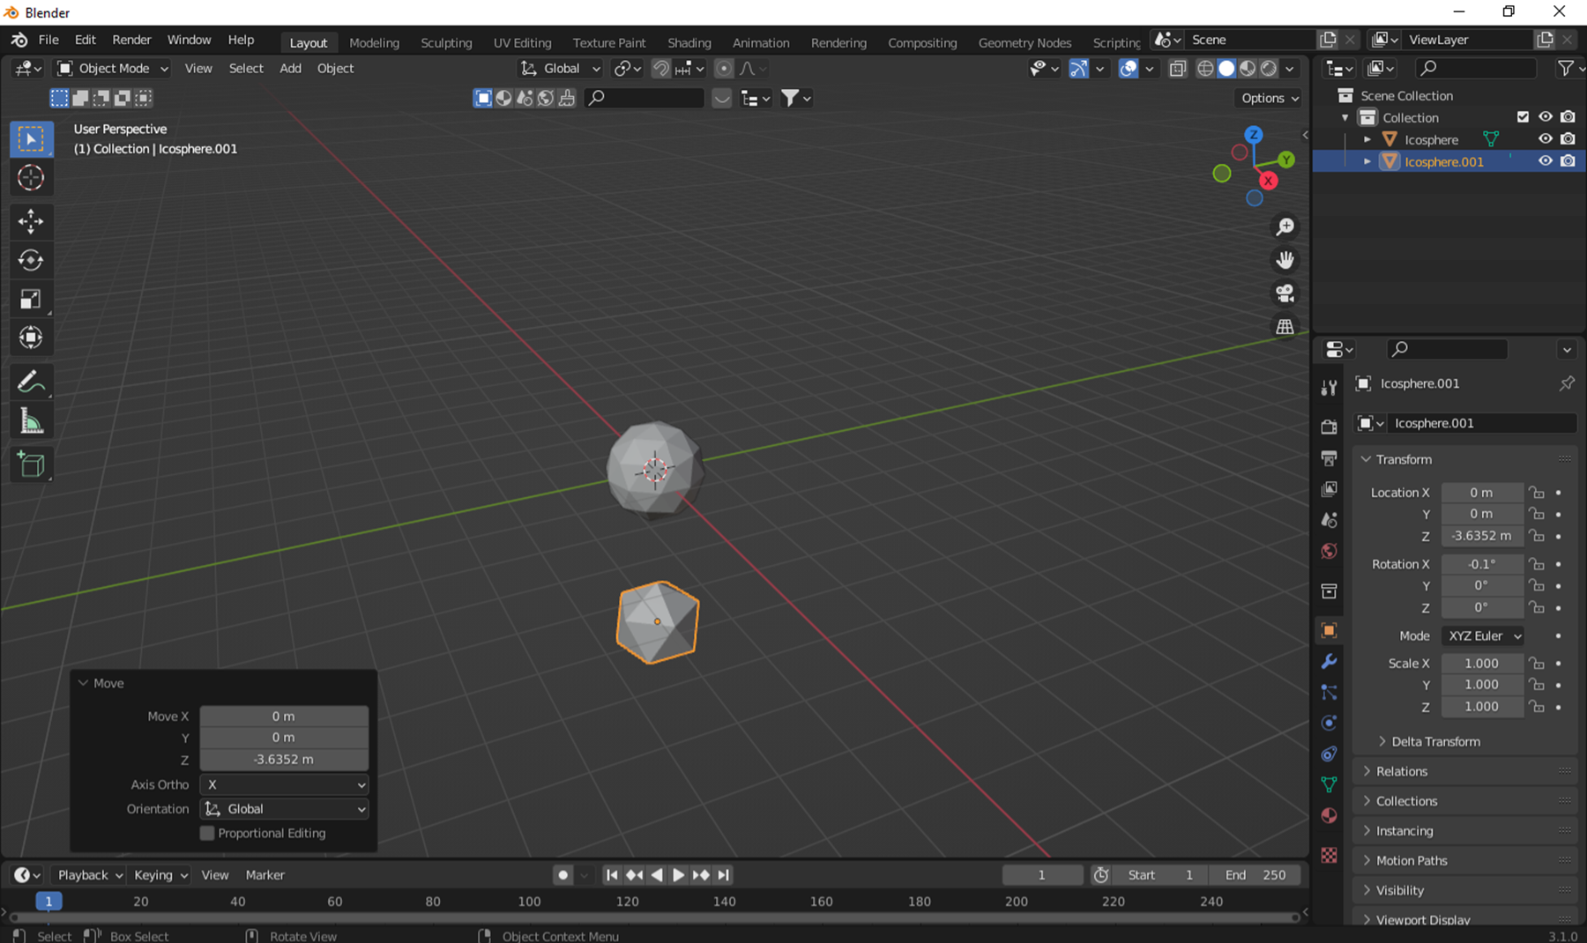Toggle viewport overlays button
The height and width of the screenshot is (943, 1587).
[x=1128, y=69]
